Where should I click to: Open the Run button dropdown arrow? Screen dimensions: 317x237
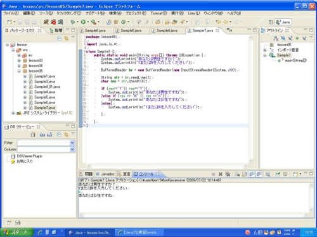(x=88, y=22)
